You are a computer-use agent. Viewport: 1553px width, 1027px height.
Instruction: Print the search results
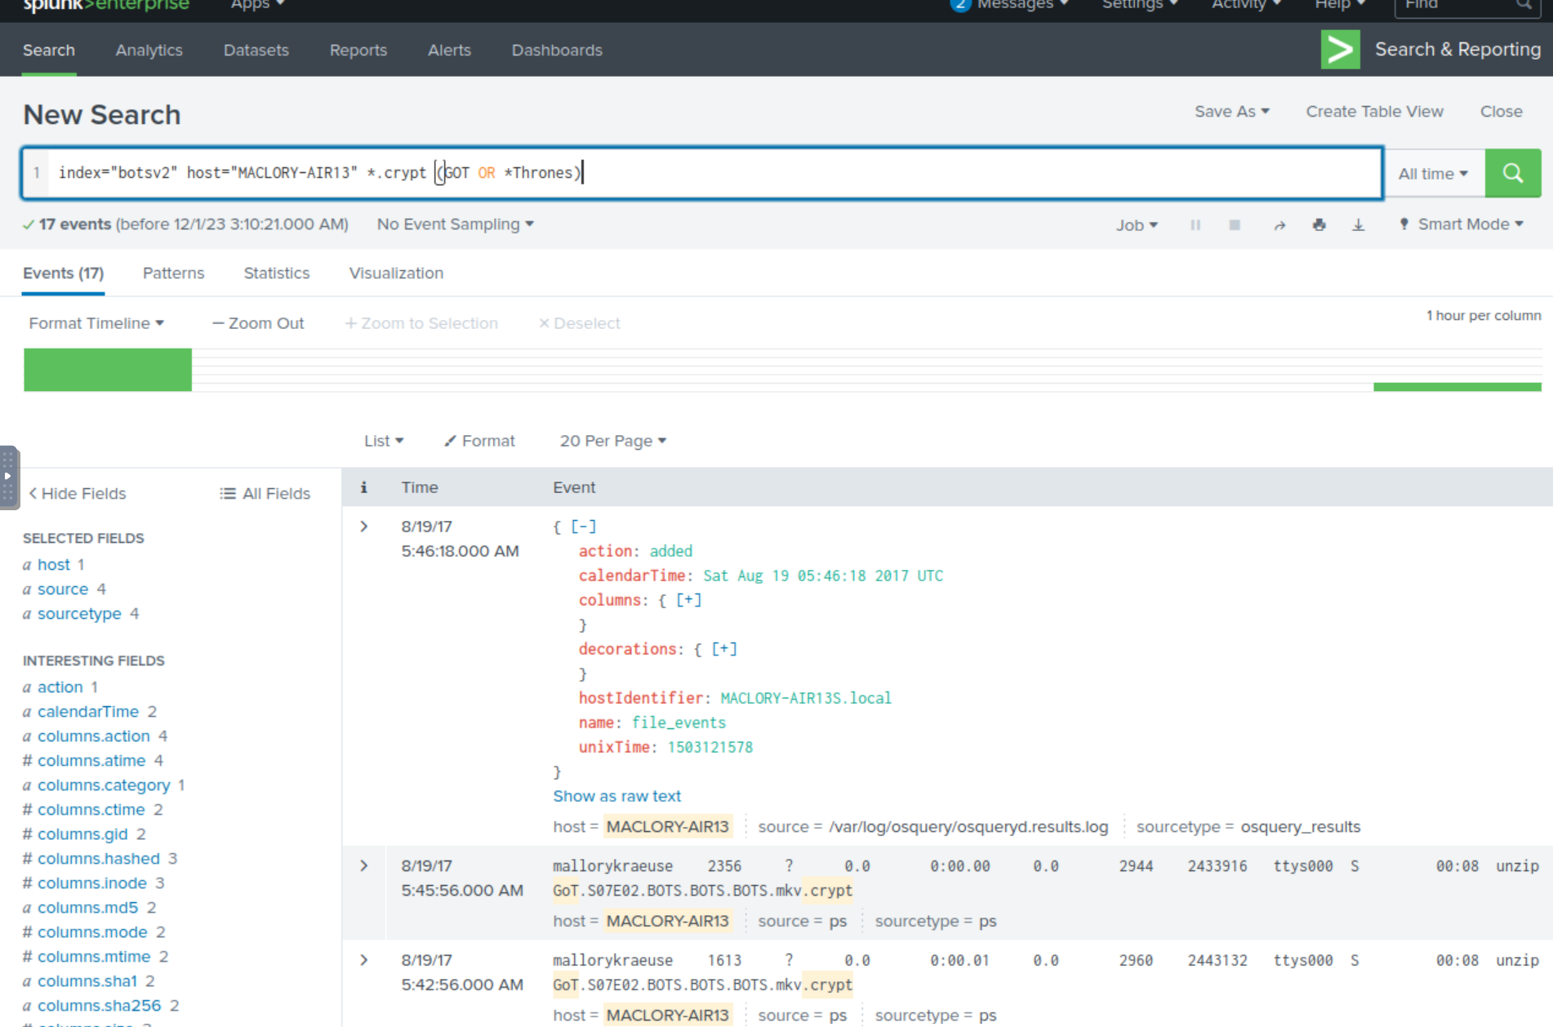pyautogui.click(x=1319, y=225)
